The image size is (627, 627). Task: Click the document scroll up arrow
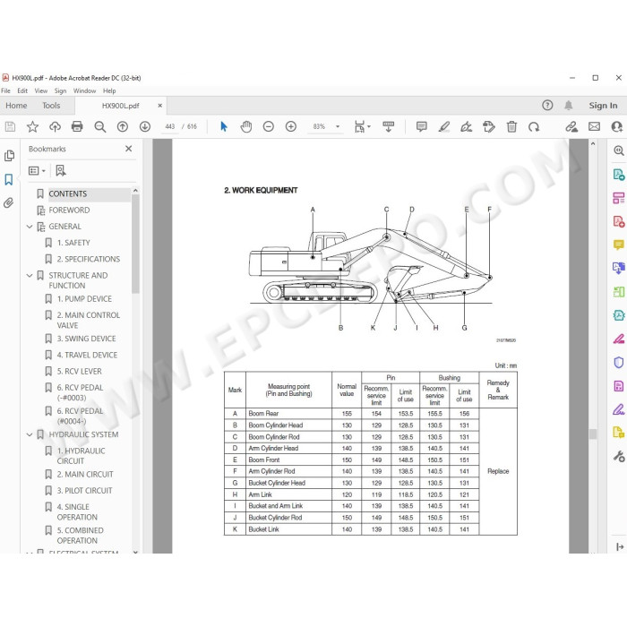593,143
